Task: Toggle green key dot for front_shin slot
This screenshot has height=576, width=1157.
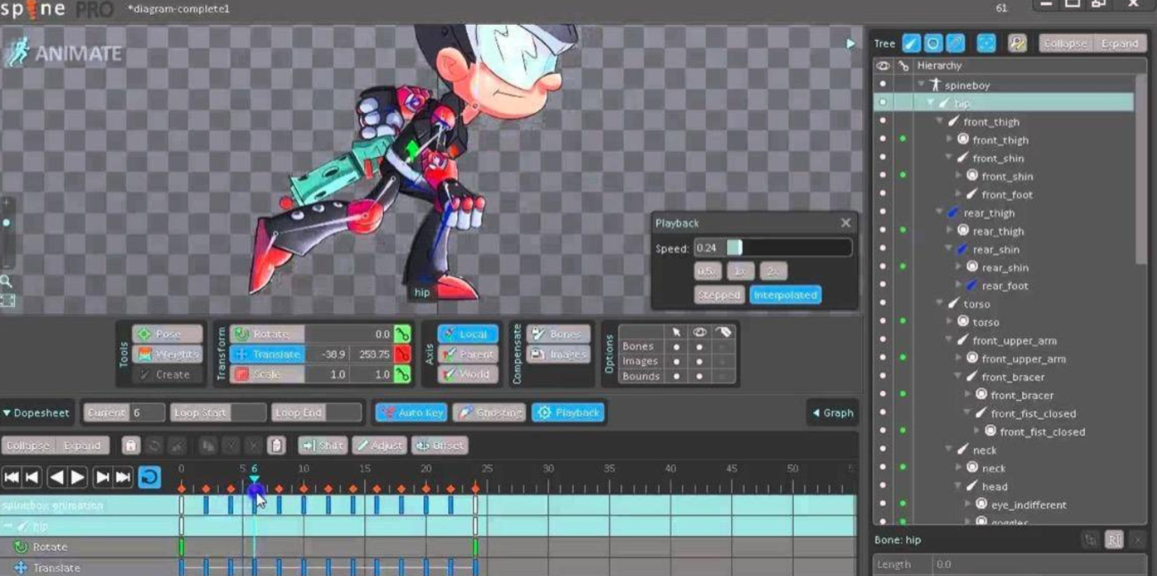Action: (903, 175)
